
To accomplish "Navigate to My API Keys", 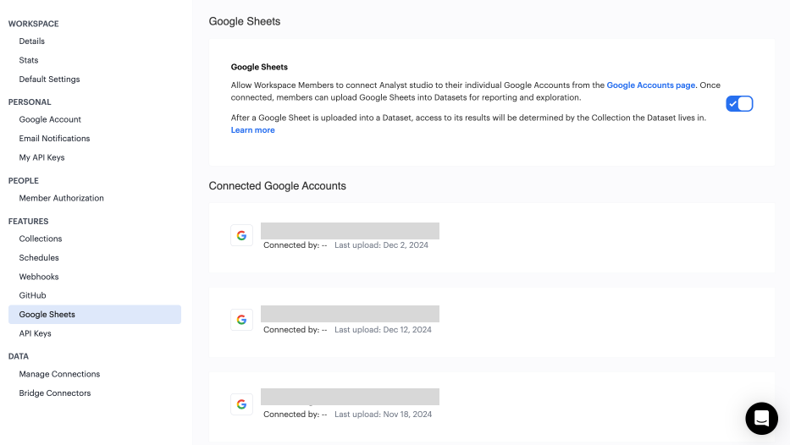I will pyautogui.click(x=41, y=157).
